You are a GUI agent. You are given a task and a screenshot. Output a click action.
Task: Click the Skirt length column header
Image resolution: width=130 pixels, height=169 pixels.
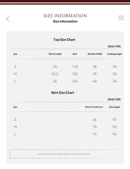pyautogui.click(x=115, y=107)
